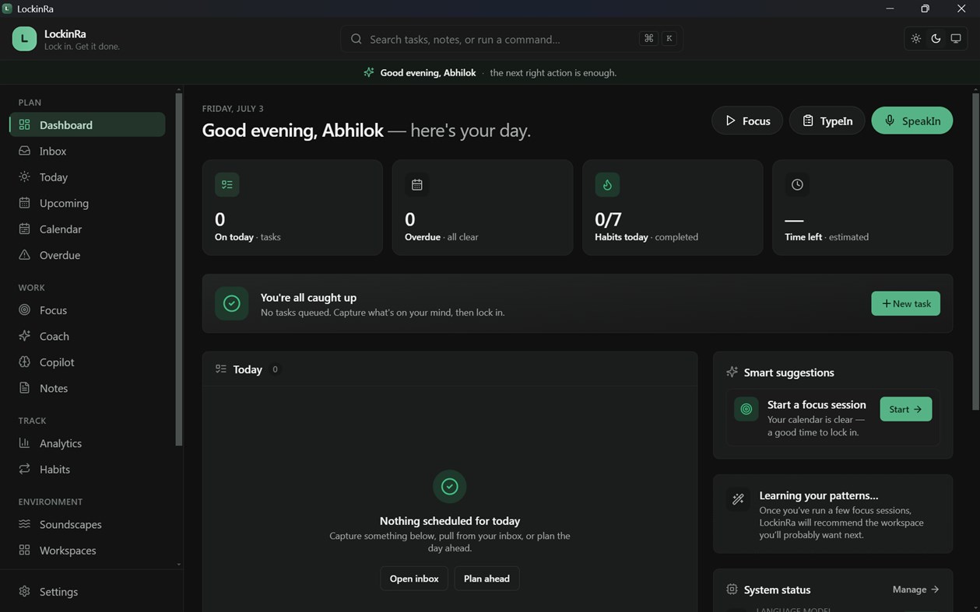The width and height of the screenshot is (980, 612).
Task: Click the Time left clock icon
Action: [797, 184]
